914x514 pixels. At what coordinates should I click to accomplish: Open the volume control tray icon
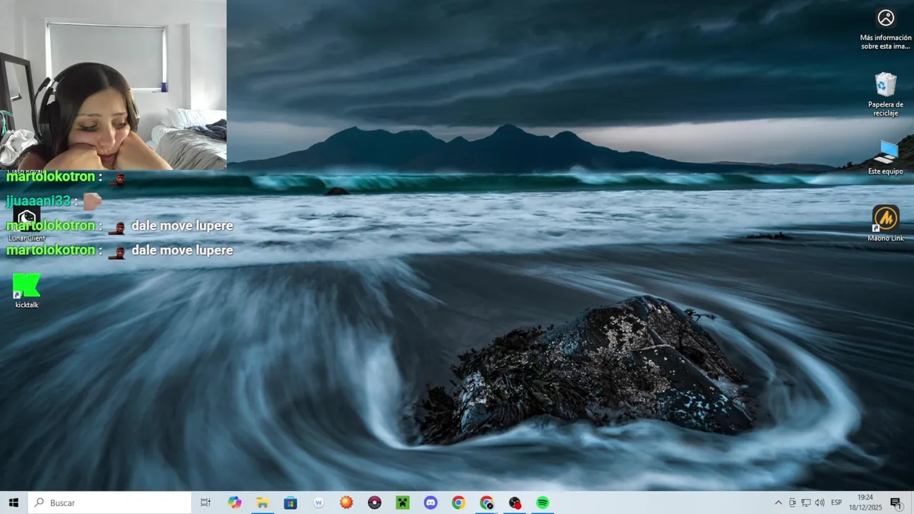(820, 503)
